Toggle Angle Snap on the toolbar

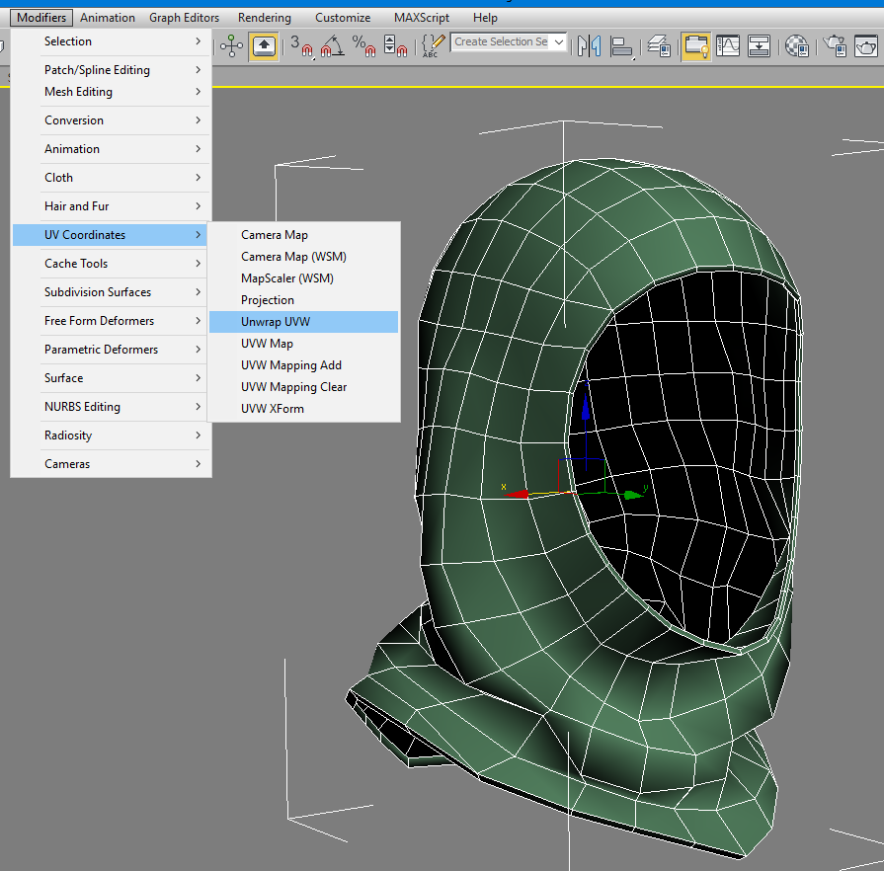pos(333,45)
